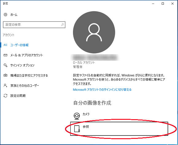Image resolution: width=178 pixels, height=145 pixels.
Task: Click 管理者 account type text
Action: pos(78,67)
